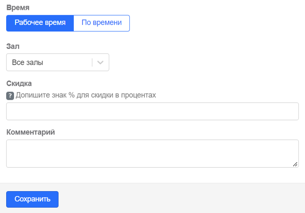Select the Рабочее время option
The image size is (305, 213).
tap(40, 23)
